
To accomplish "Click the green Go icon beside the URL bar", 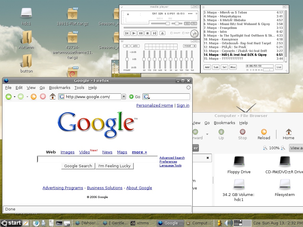I will [131, 97].
